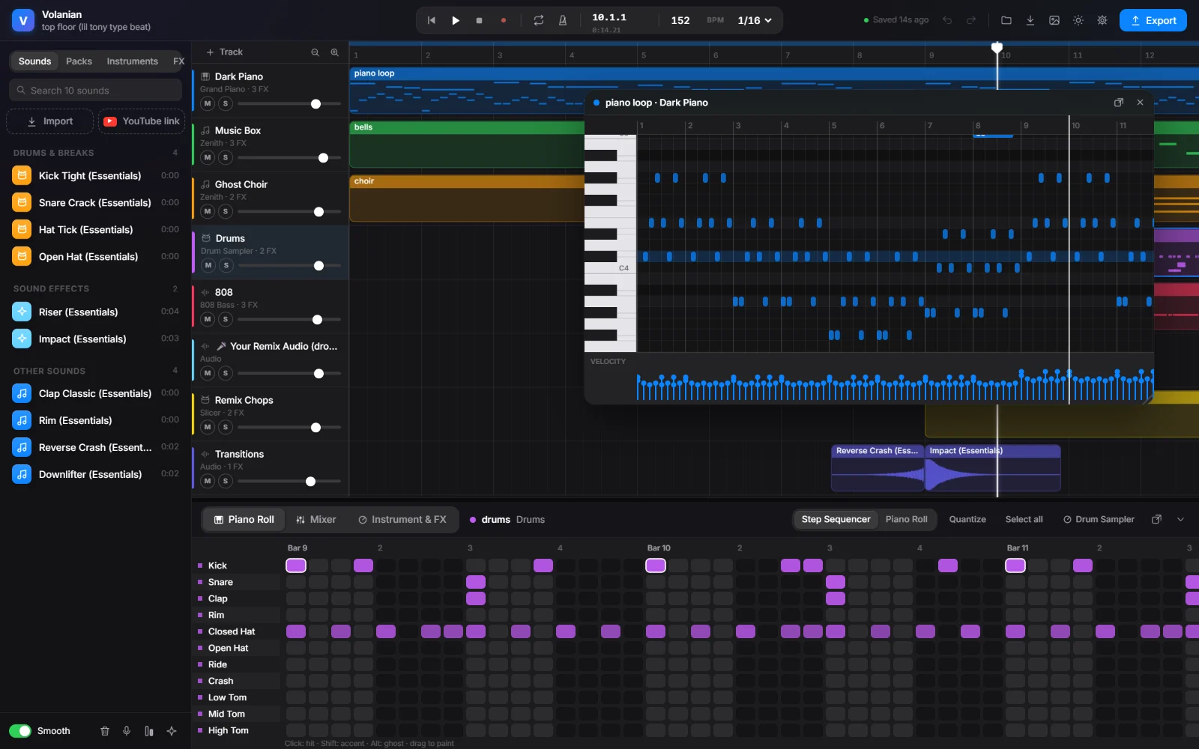Mute the Transitions track
The image size is (1199, 749).
[208, 481]
